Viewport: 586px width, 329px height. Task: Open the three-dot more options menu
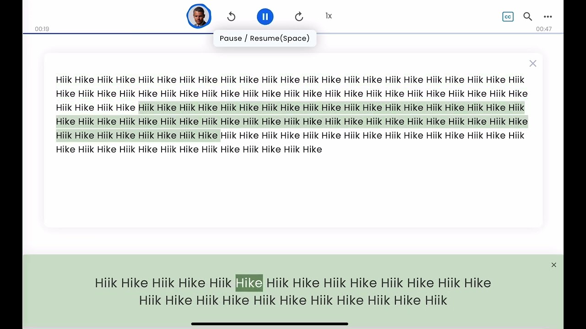(548, 16)
